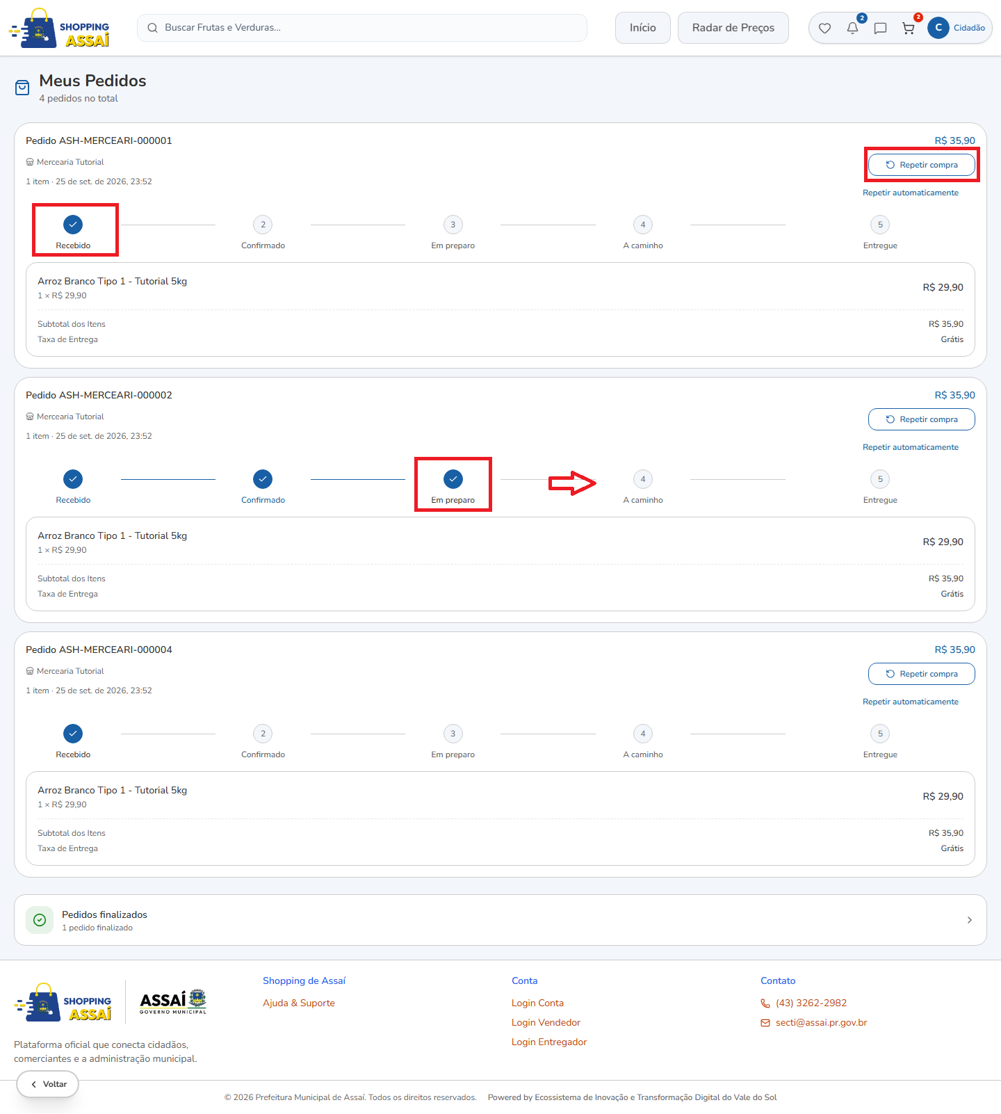The image size is (1001, 1114).
Task: Open Login Vendedor link
Action: [x=546, y=1022]
